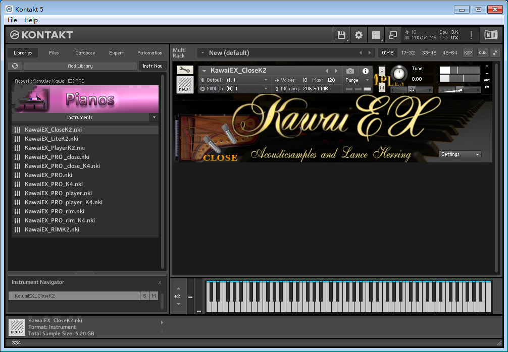Image resolution: width=508 pixels, height=352 pixels.
Task: Open the workspace layout icon
Action: coord(376,35)
